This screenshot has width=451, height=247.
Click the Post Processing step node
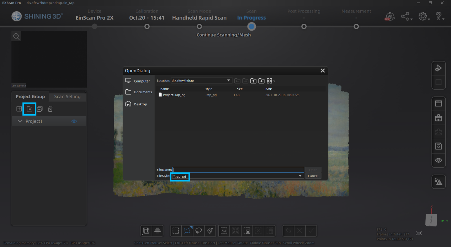pos(304,26)
